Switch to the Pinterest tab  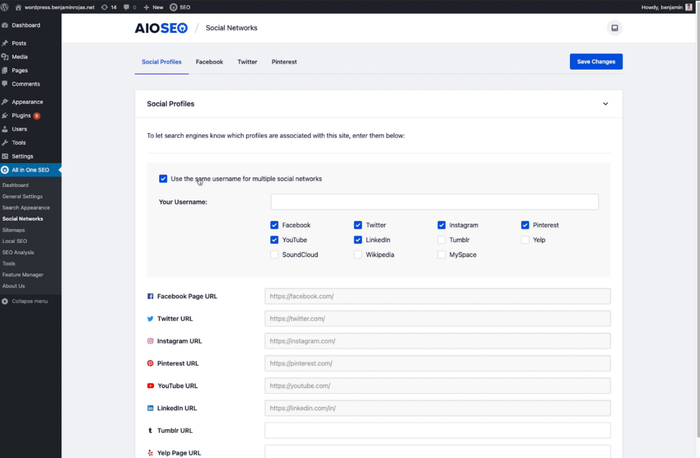click(x=284, y=62)
